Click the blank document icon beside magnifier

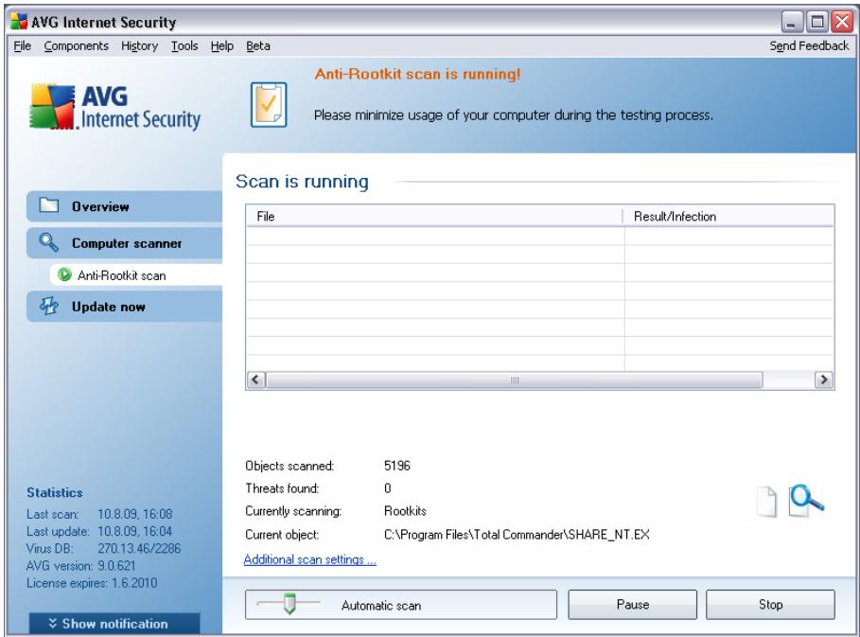click(766, 502)
